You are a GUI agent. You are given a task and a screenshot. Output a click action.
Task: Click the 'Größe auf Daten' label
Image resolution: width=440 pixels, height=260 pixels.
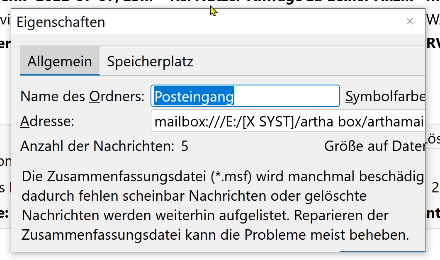point(374,146)
